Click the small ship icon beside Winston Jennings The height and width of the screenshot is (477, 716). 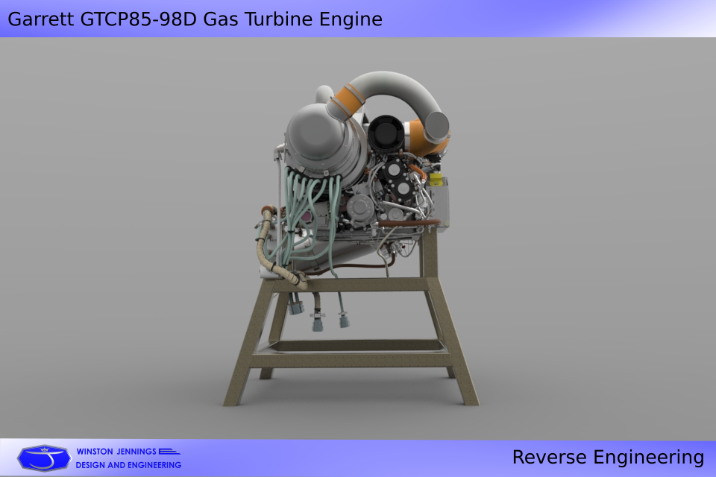pos(169,452)
